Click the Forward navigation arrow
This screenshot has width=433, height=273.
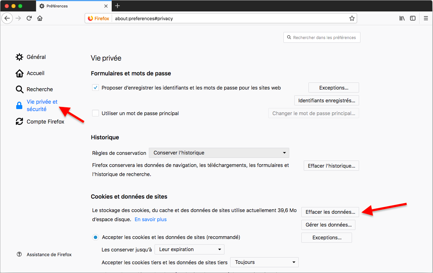point(18,18)
